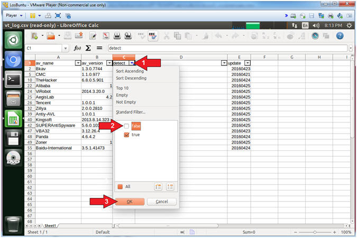Open the Navigator compass icon
The height and width of the screenshot is (238, 357).
315,36
